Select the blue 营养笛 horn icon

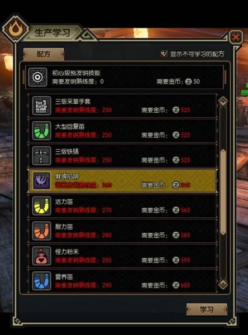pos(41,281)
